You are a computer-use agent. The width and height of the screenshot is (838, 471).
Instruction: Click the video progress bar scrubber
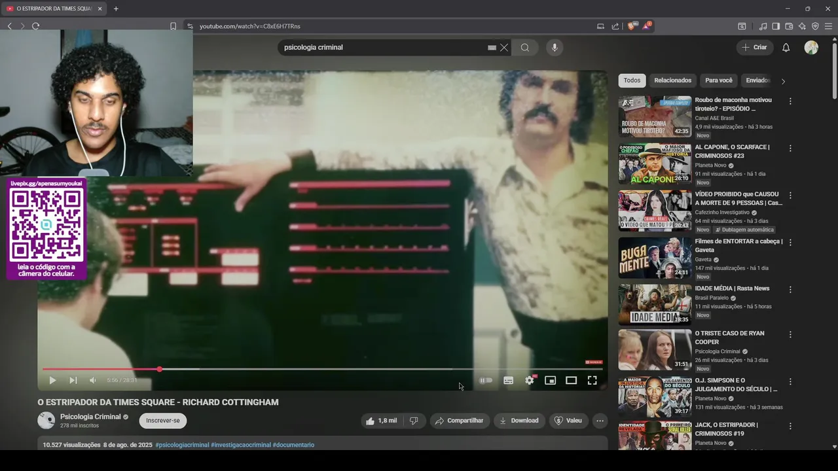(159, 370)
